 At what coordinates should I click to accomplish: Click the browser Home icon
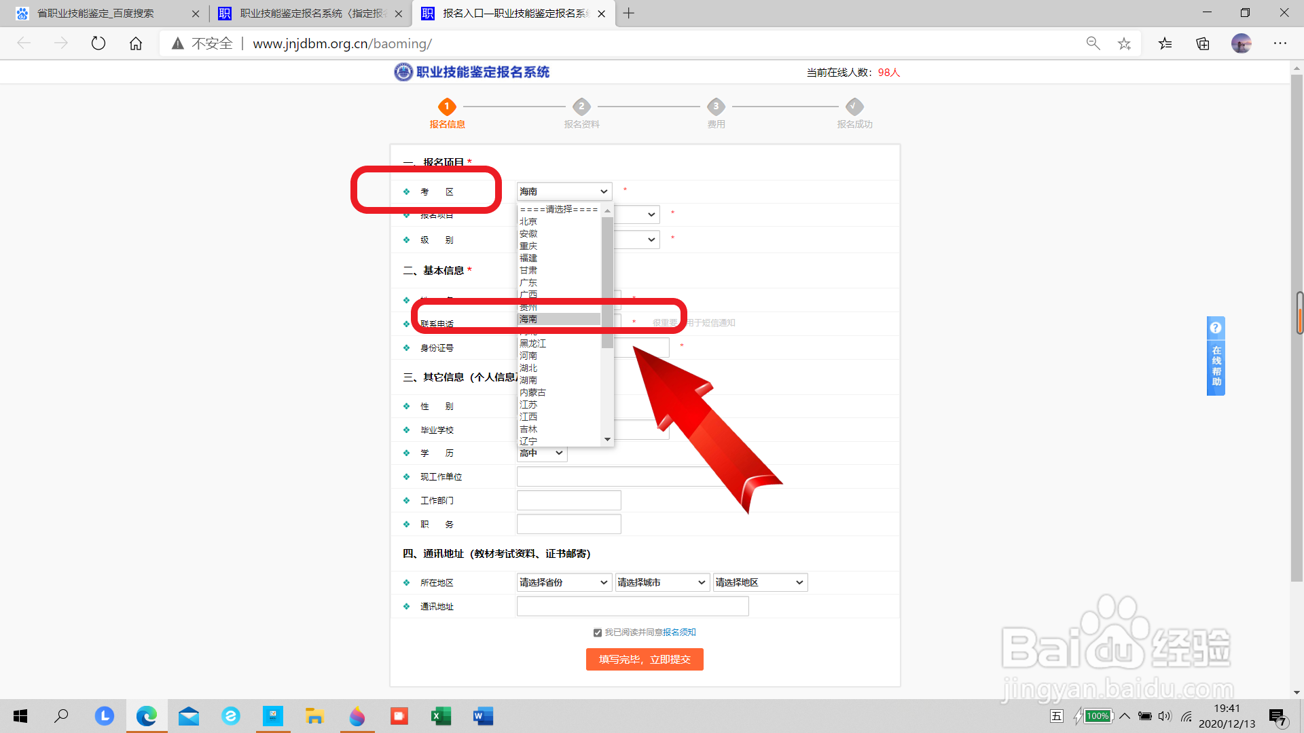(x=135, y=43)
